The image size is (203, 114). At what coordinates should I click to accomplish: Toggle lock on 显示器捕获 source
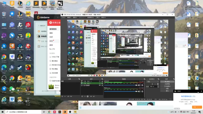[102, 85]
